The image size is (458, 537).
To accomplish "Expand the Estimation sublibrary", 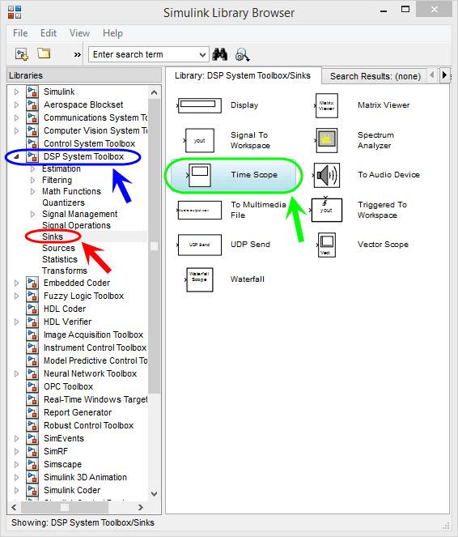I will pyautogui.click(x=33, y=168).
